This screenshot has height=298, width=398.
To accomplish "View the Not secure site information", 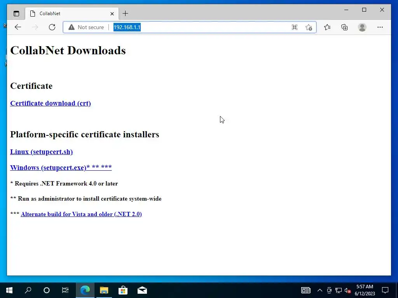I will 86,27.
